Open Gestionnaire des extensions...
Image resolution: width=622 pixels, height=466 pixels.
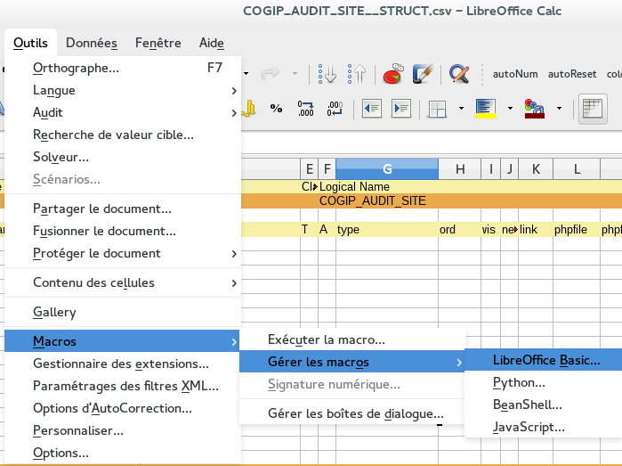coord(123,364)
